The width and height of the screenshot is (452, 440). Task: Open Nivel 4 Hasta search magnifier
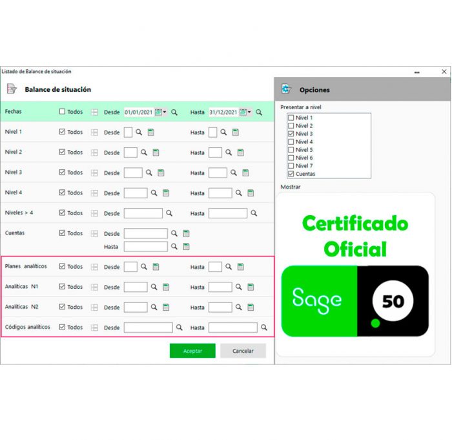[x=239, y=193]
